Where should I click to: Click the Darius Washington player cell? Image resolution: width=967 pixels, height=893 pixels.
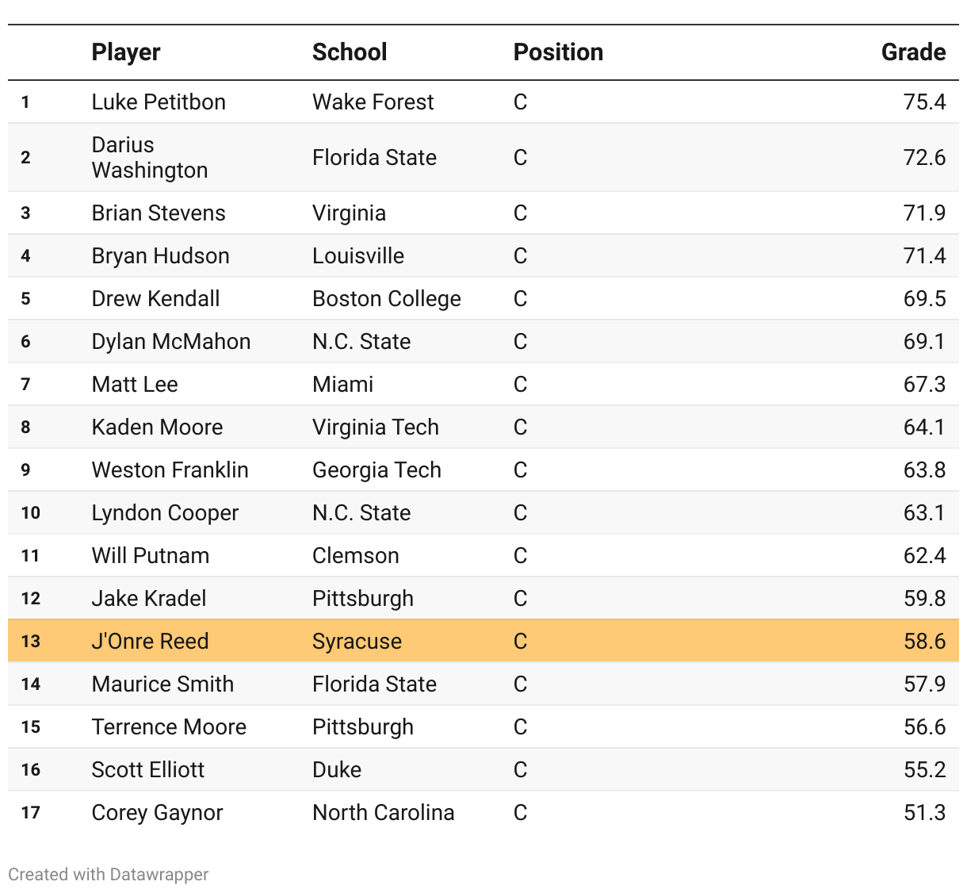pos(150,157)
